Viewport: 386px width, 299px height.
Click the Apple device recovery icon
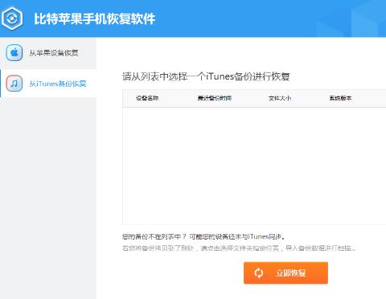[x=14, y=53]
